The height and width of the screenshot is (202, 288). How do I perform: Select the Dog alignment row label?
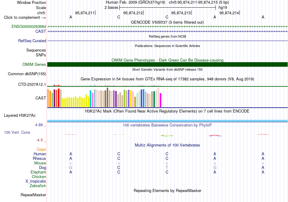pyautogui.click(x=42, y=168)
